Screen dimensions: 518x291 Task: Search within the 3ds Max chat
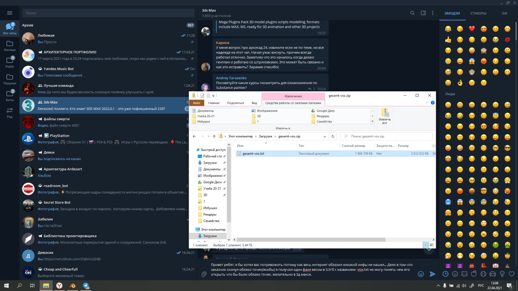coord(412,13)
